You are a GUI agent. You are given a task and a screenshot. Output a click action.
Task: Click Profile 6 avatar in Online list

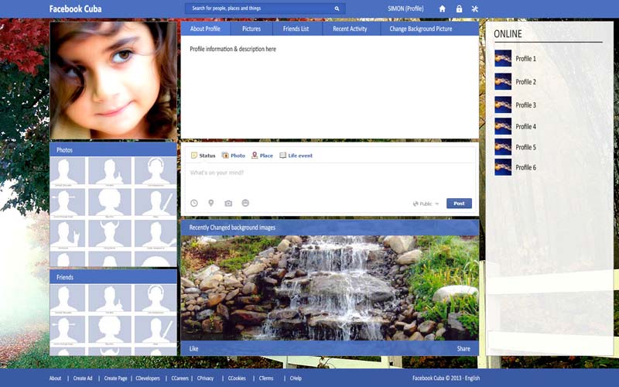(503, 167)
